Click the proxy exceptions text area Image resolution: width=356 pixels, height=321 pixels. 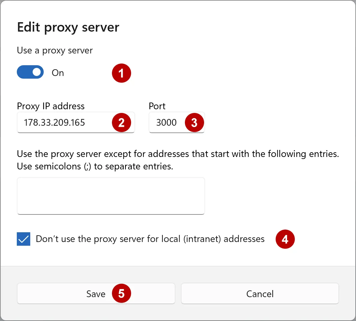click(x=111, y=196)
